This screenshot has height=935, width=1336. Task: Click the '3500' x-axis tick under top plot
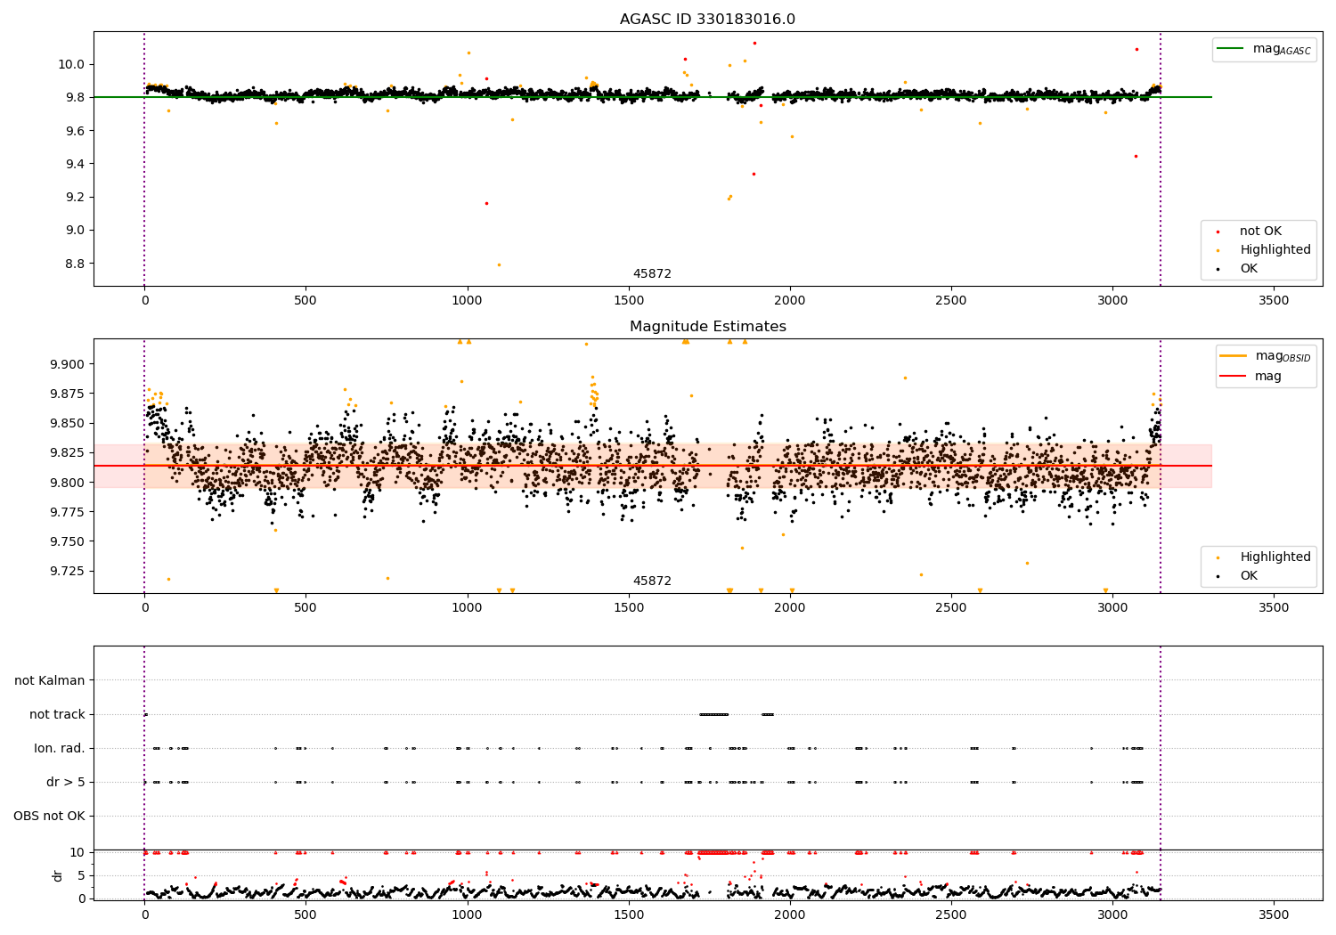(1274, 301)
